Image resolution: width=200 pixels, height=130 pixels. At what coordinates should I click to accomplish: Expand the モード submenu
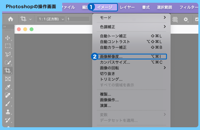point(131,17)
